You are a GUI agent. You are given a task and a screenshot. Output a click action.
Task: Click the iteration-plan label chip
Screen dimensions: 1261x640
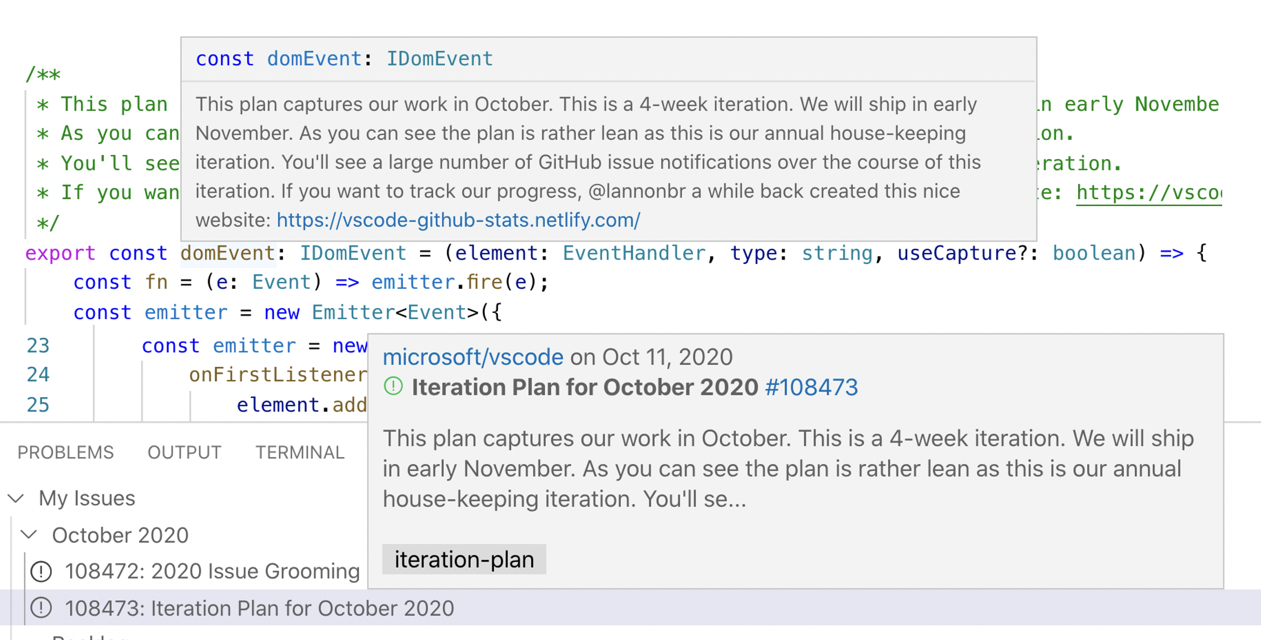(x=464, y=559)
